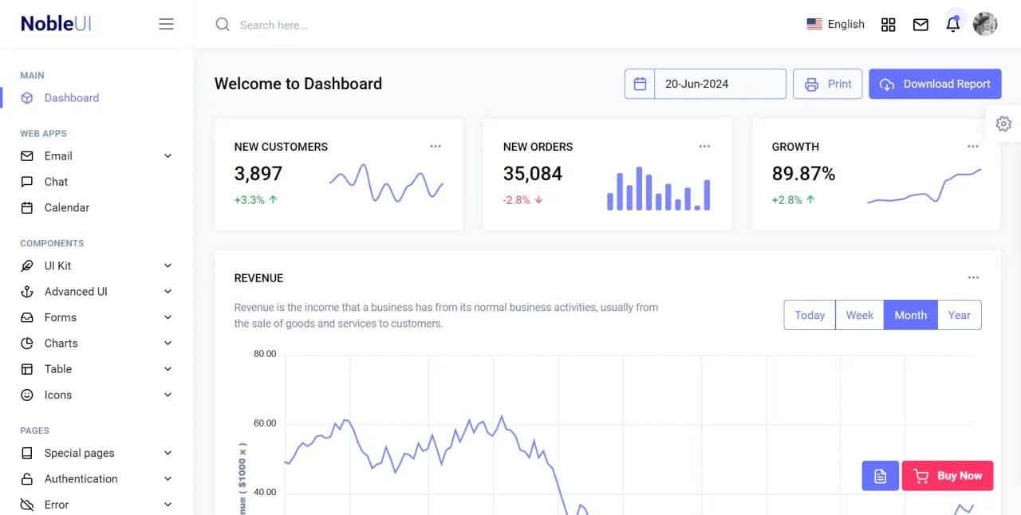Image resolution: width=1021 pixels, height=515 pixels.
Task: Click the Buy Now button
Action: click(x=948, y=476)
